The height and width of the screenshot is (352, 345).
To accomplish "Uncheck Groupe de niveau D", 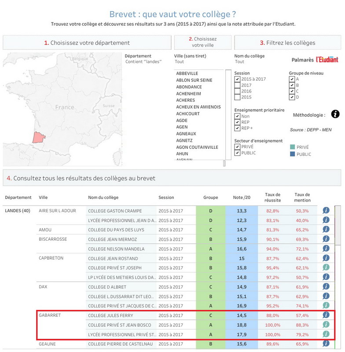I will pyautogui.click(x=292, y=97).
